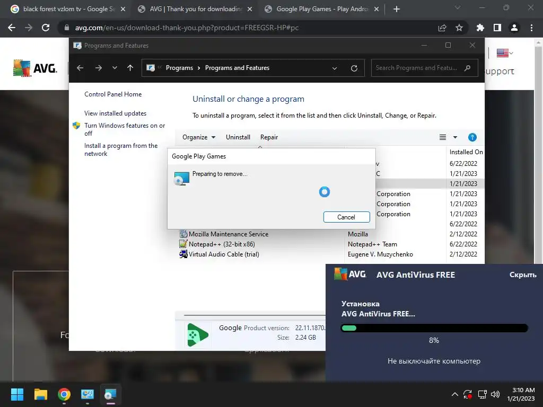This screenshot has width=543, height=407.
Task: Expand the address bar history dropdown
Action: (335, 68)
